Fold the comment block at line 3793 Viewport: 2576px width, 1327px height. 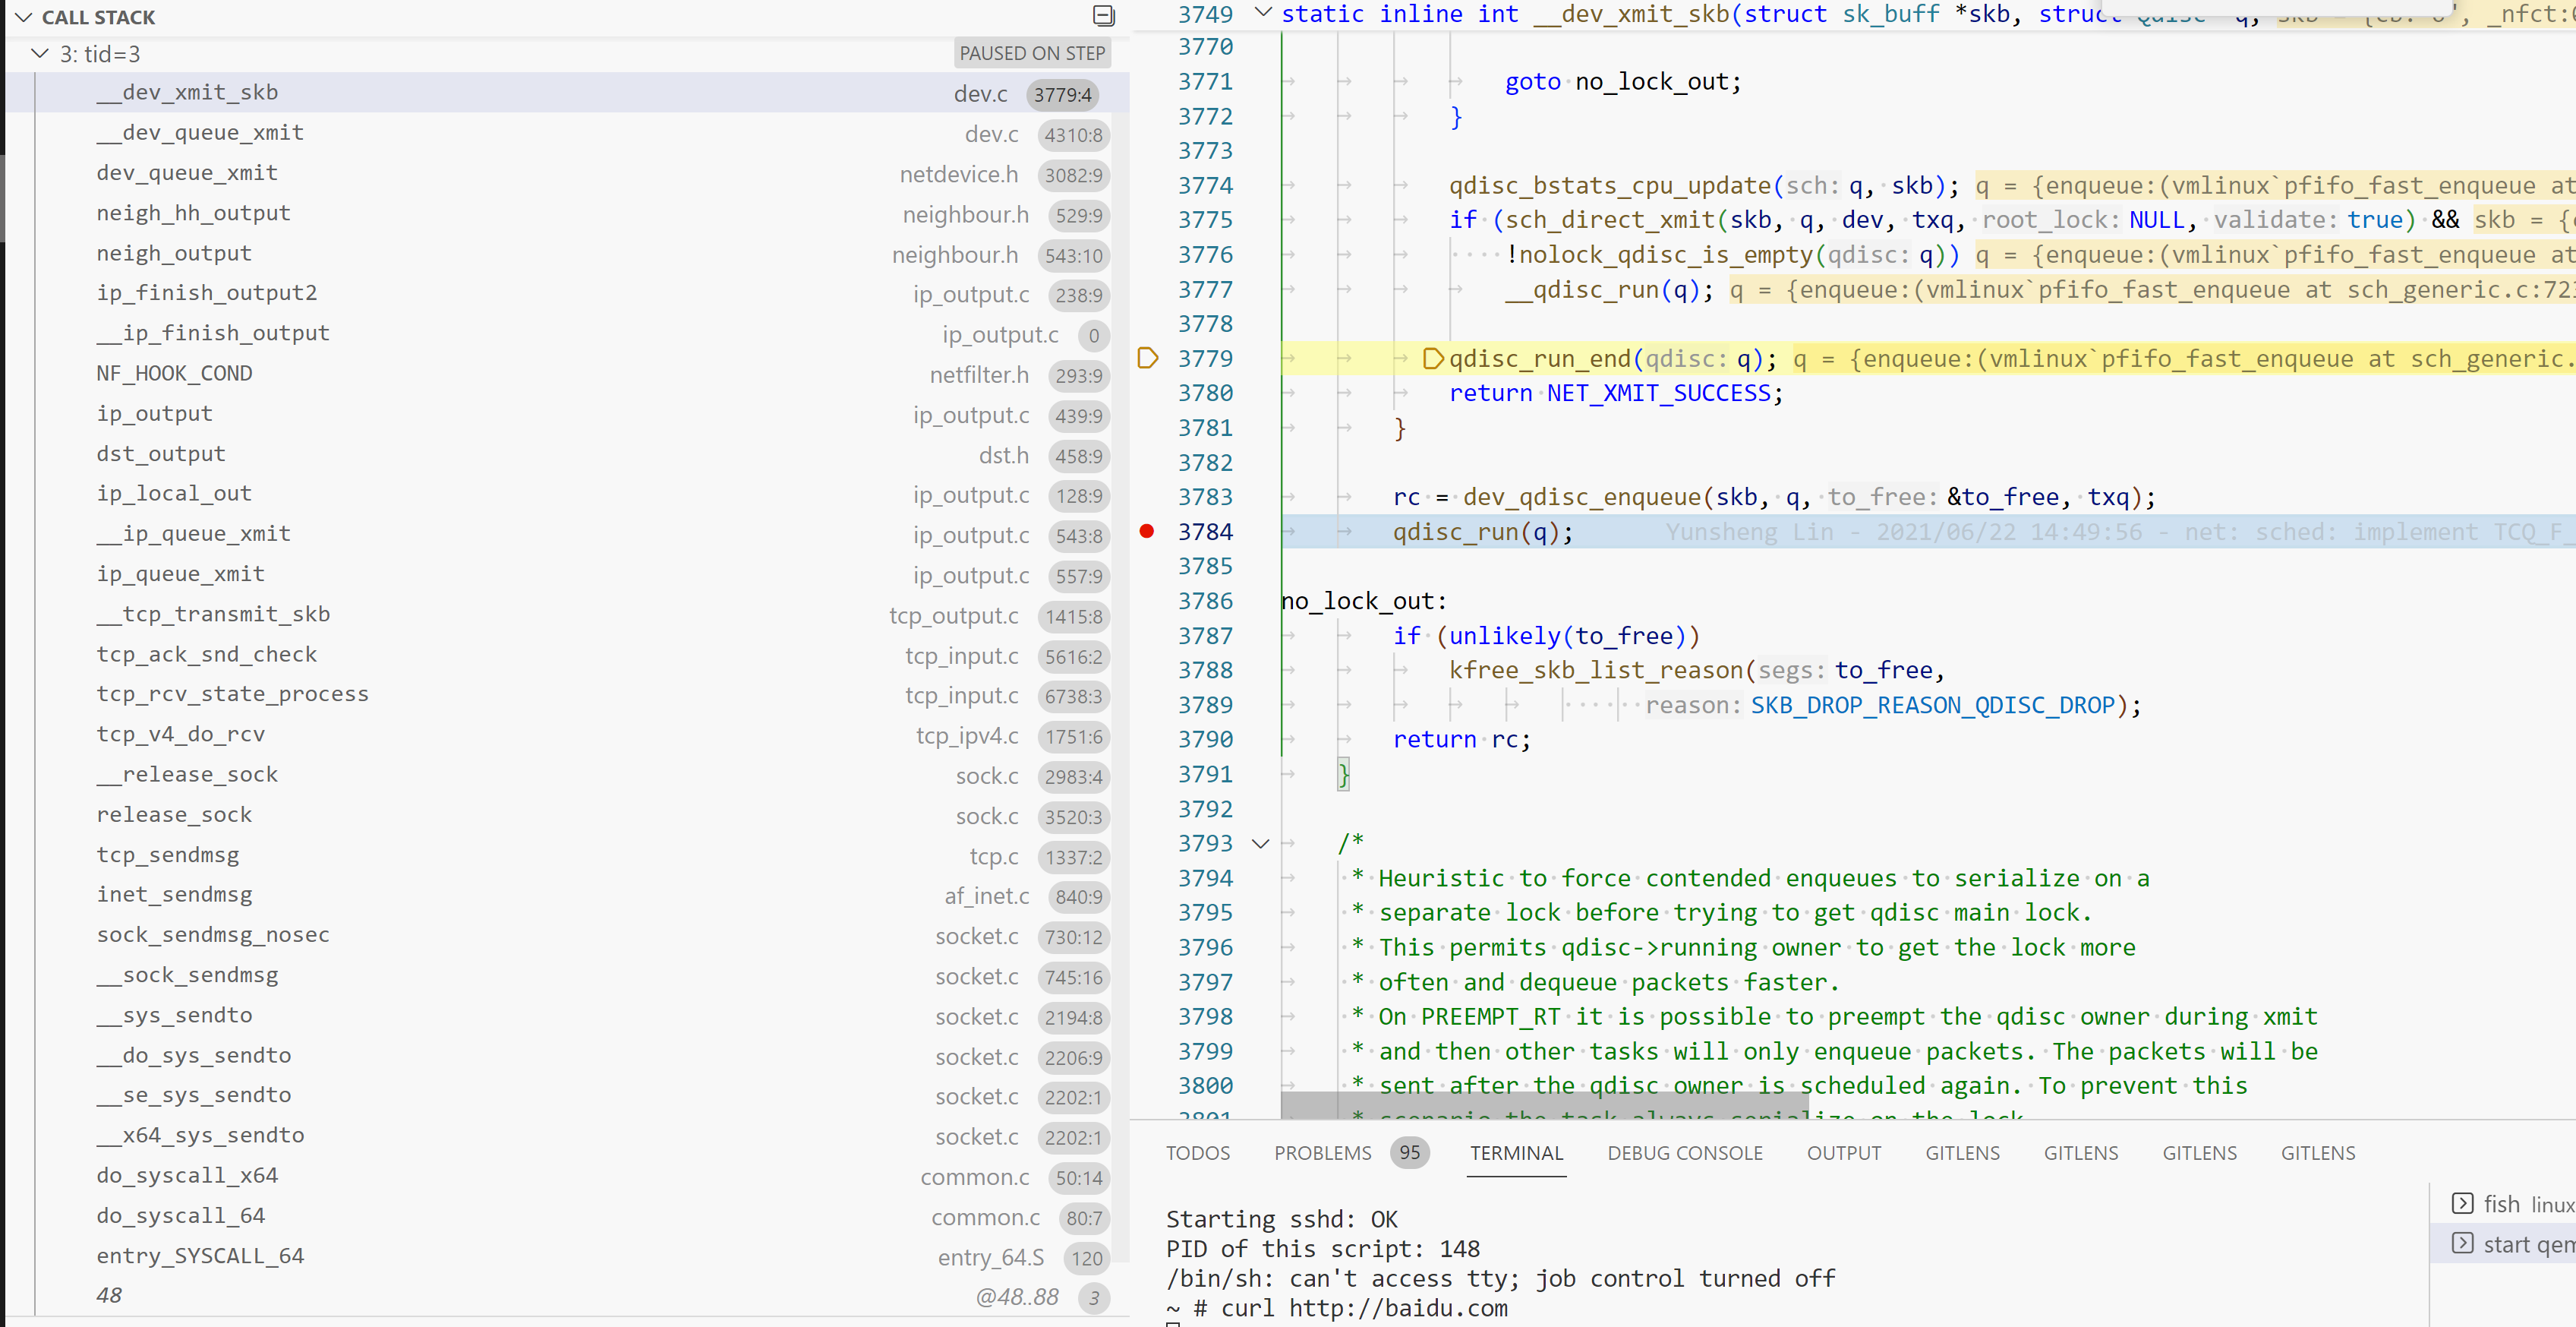(x=1261, y=844)
